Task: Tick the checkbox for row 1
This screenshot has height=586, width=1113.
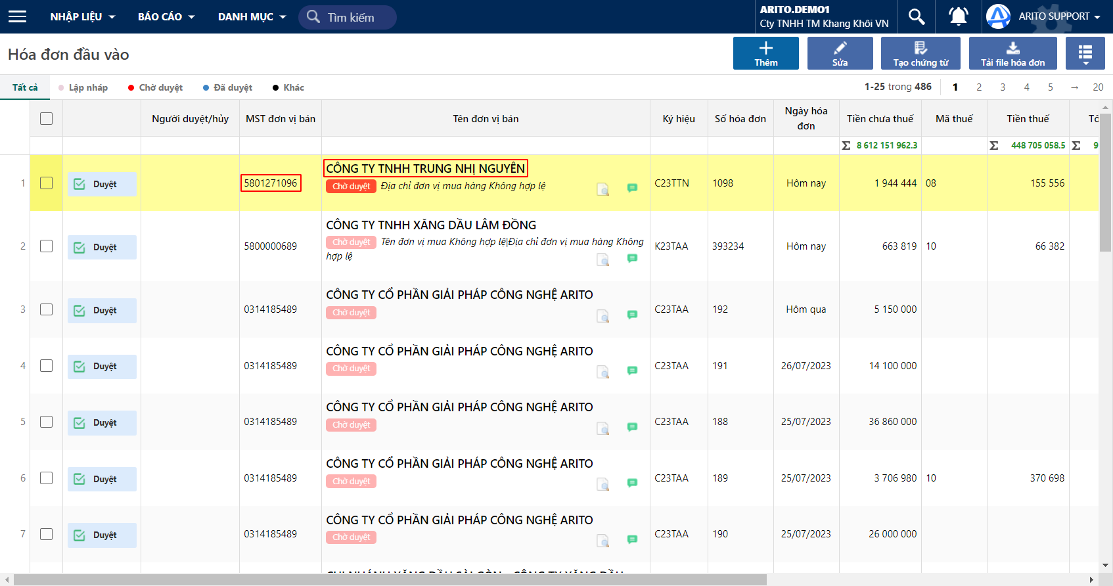Action: [x=46, y=183]
